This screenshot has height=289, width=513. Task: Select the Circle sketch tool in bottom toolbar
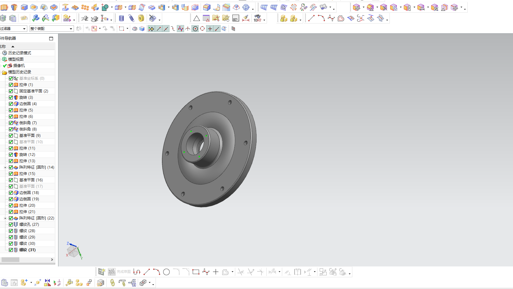coord(166,272)
